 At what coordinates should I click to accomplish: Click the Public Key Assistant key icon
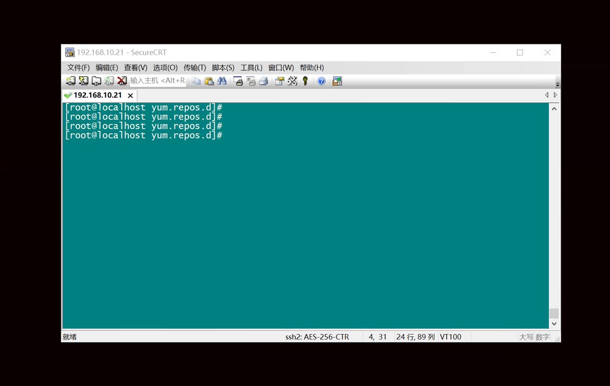pyautogui.click(x=306, y=81)
